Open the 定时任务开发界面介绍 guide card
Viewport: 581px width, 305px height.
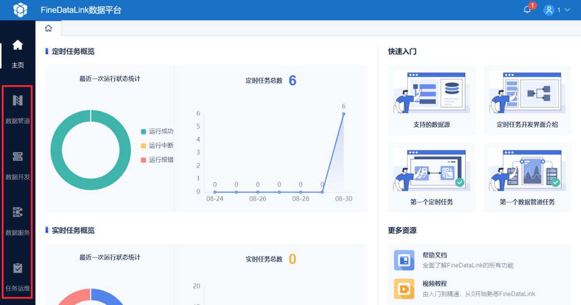point(527,100)
